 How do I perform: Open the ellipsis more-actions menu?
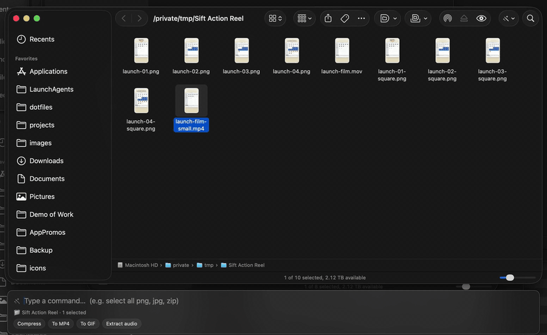tap(362, 18)
